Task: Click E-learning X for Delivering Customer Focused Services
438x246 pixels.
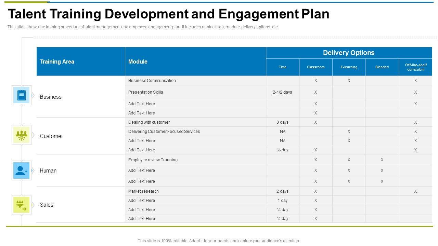Action: tap(349, 132)
